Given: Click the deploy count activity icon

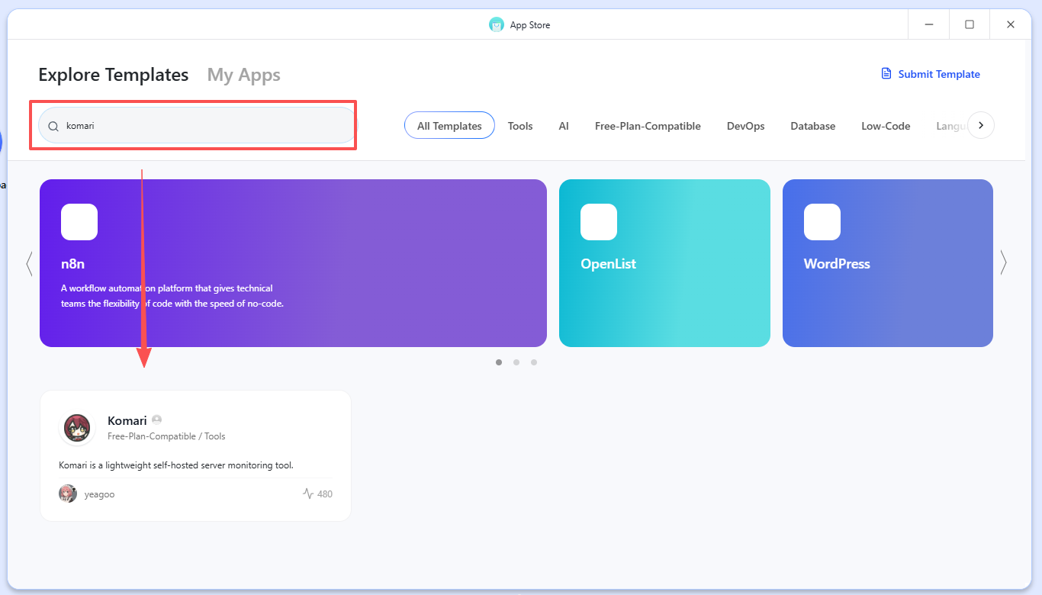Looking at the screenshot, I should click(308, 494).
